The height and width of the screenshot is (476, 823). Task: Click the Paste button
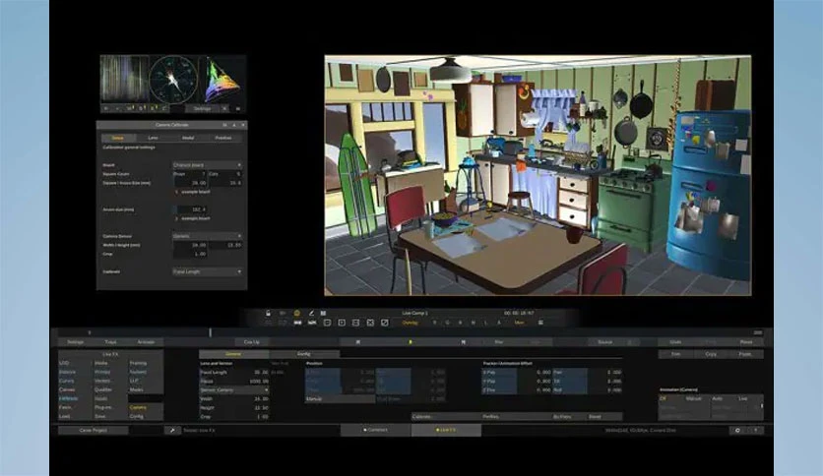[x=745, y=354]
